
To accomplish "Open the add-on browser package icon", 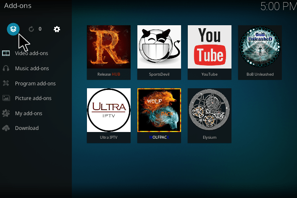I will tap(13, 29).
